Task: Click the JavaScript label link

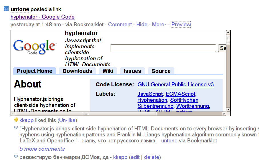Action: (150, 94)
